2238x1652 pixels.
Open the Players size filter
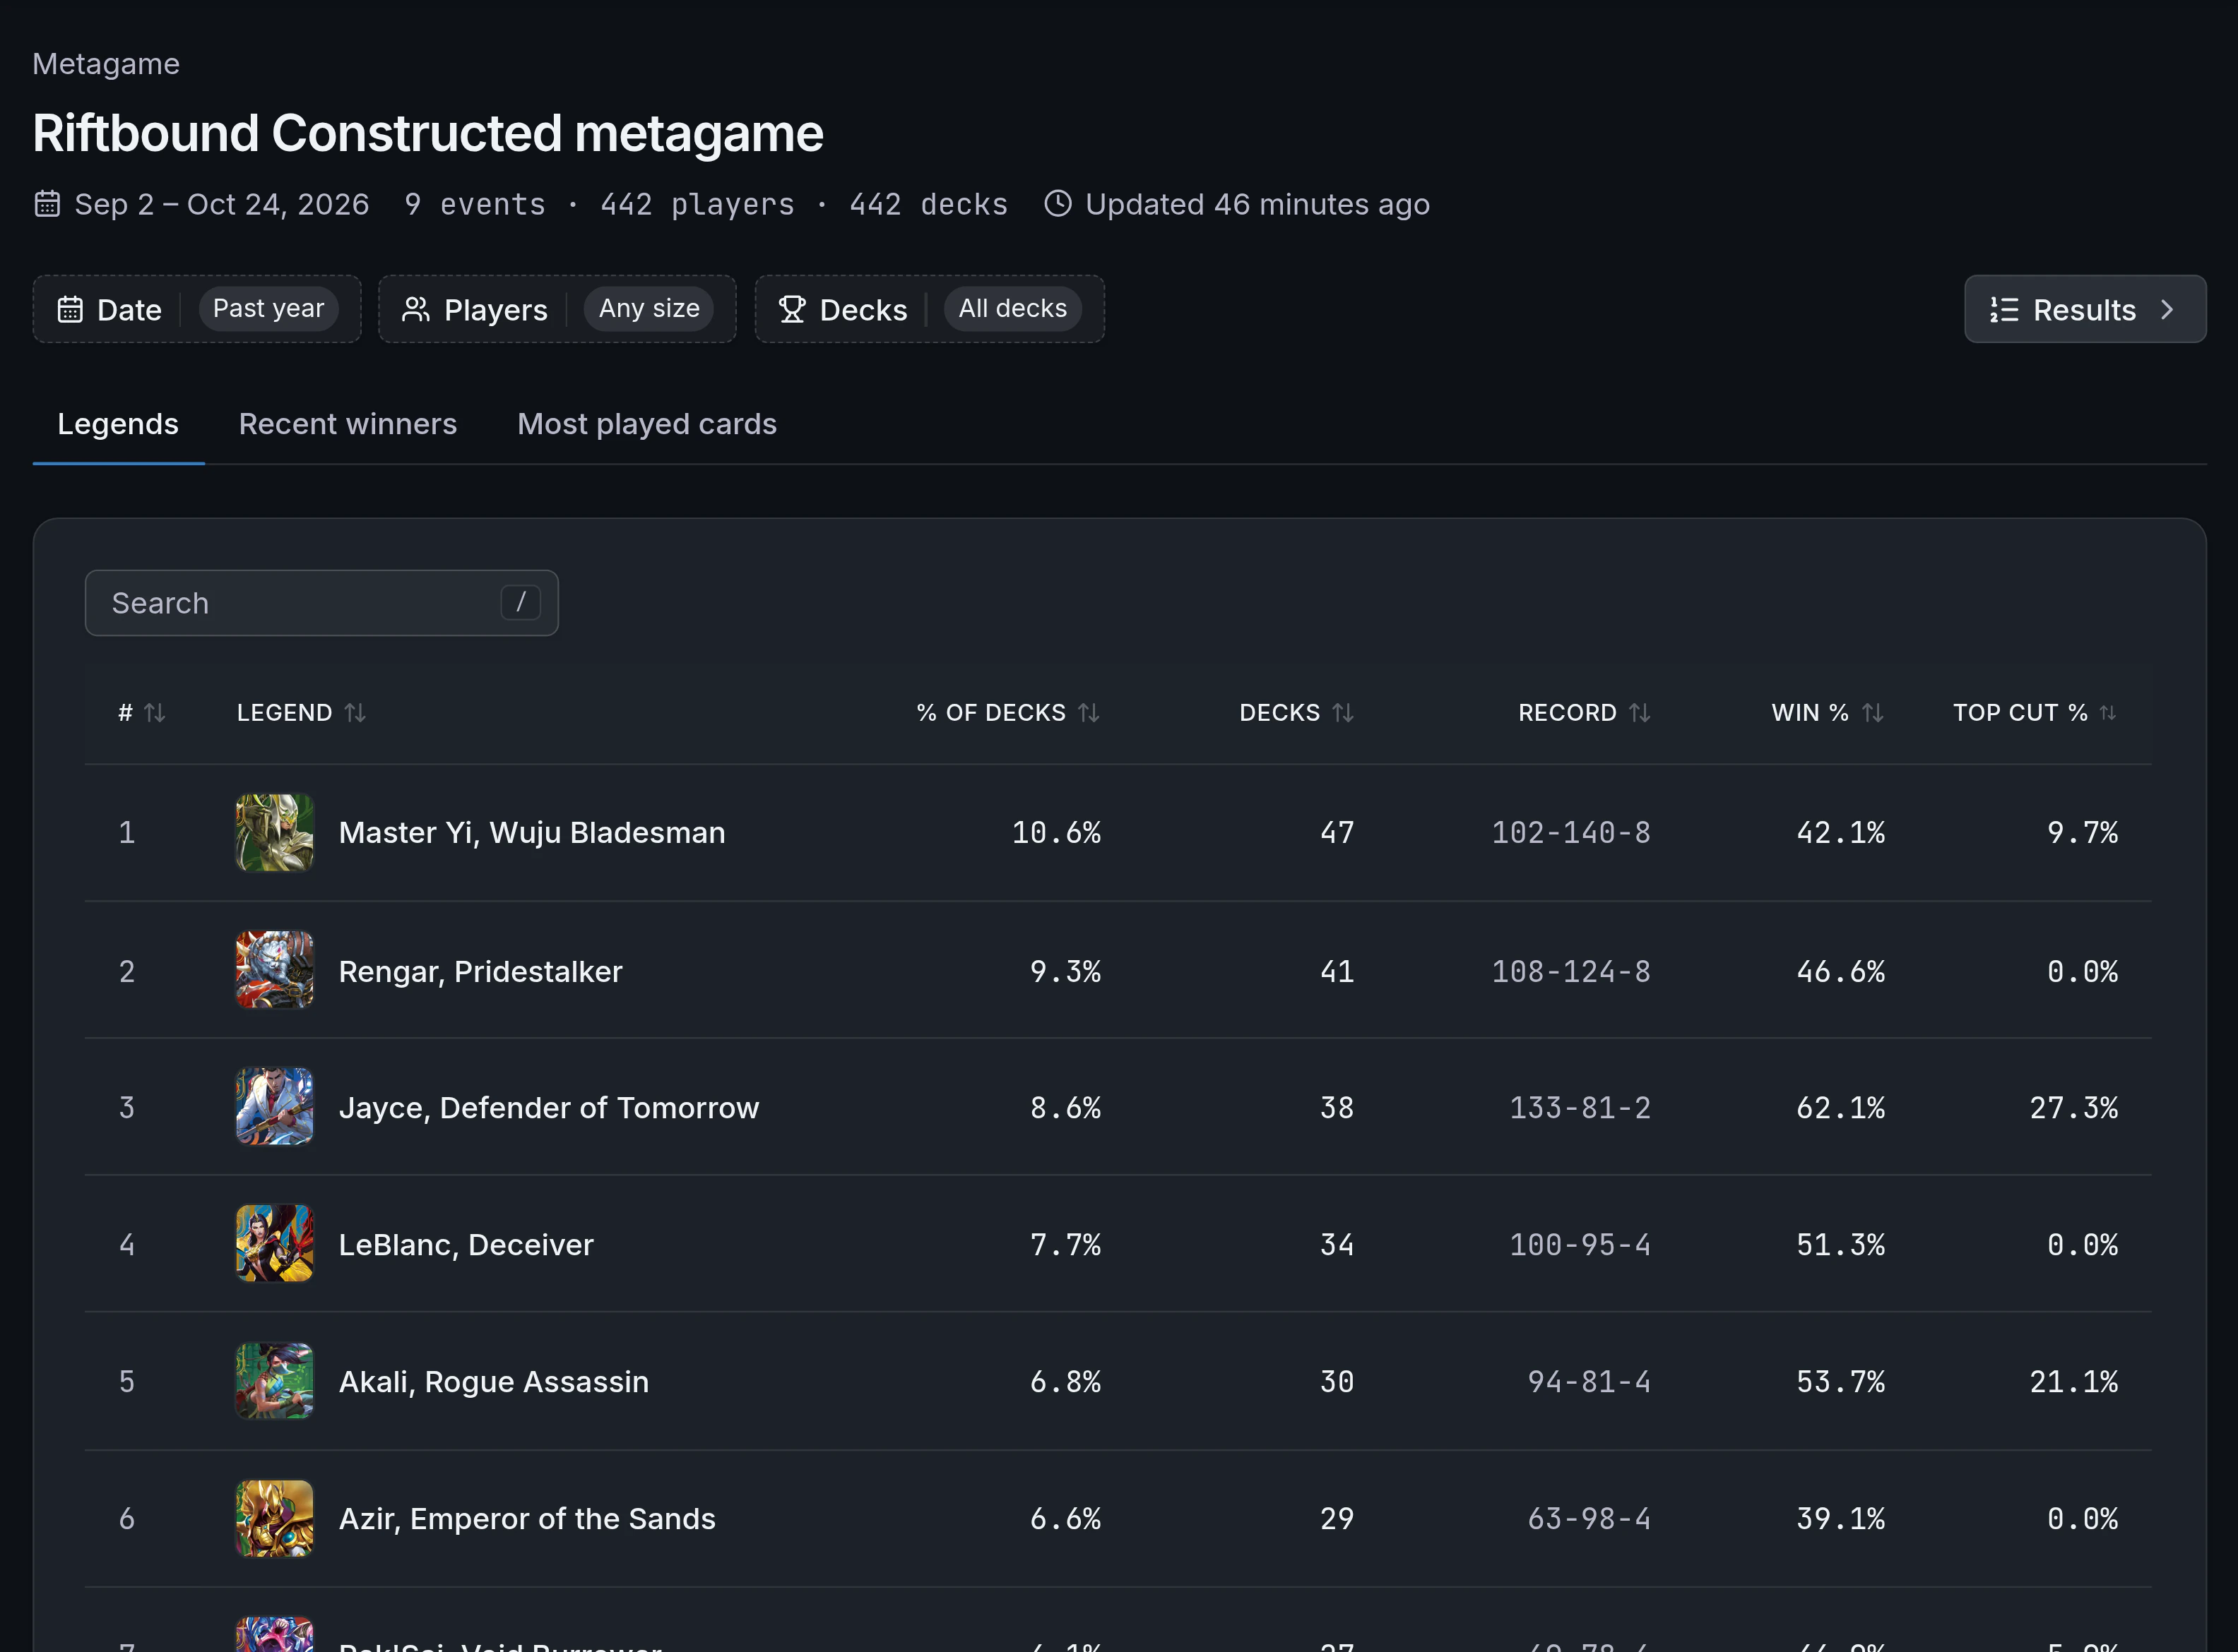coord(557,309)
